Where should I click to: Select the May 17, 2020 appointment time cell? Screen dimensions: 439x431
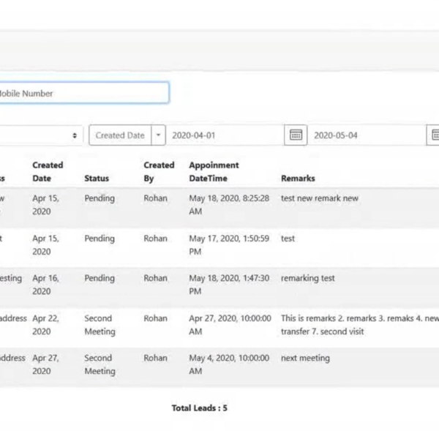[229, 244]
